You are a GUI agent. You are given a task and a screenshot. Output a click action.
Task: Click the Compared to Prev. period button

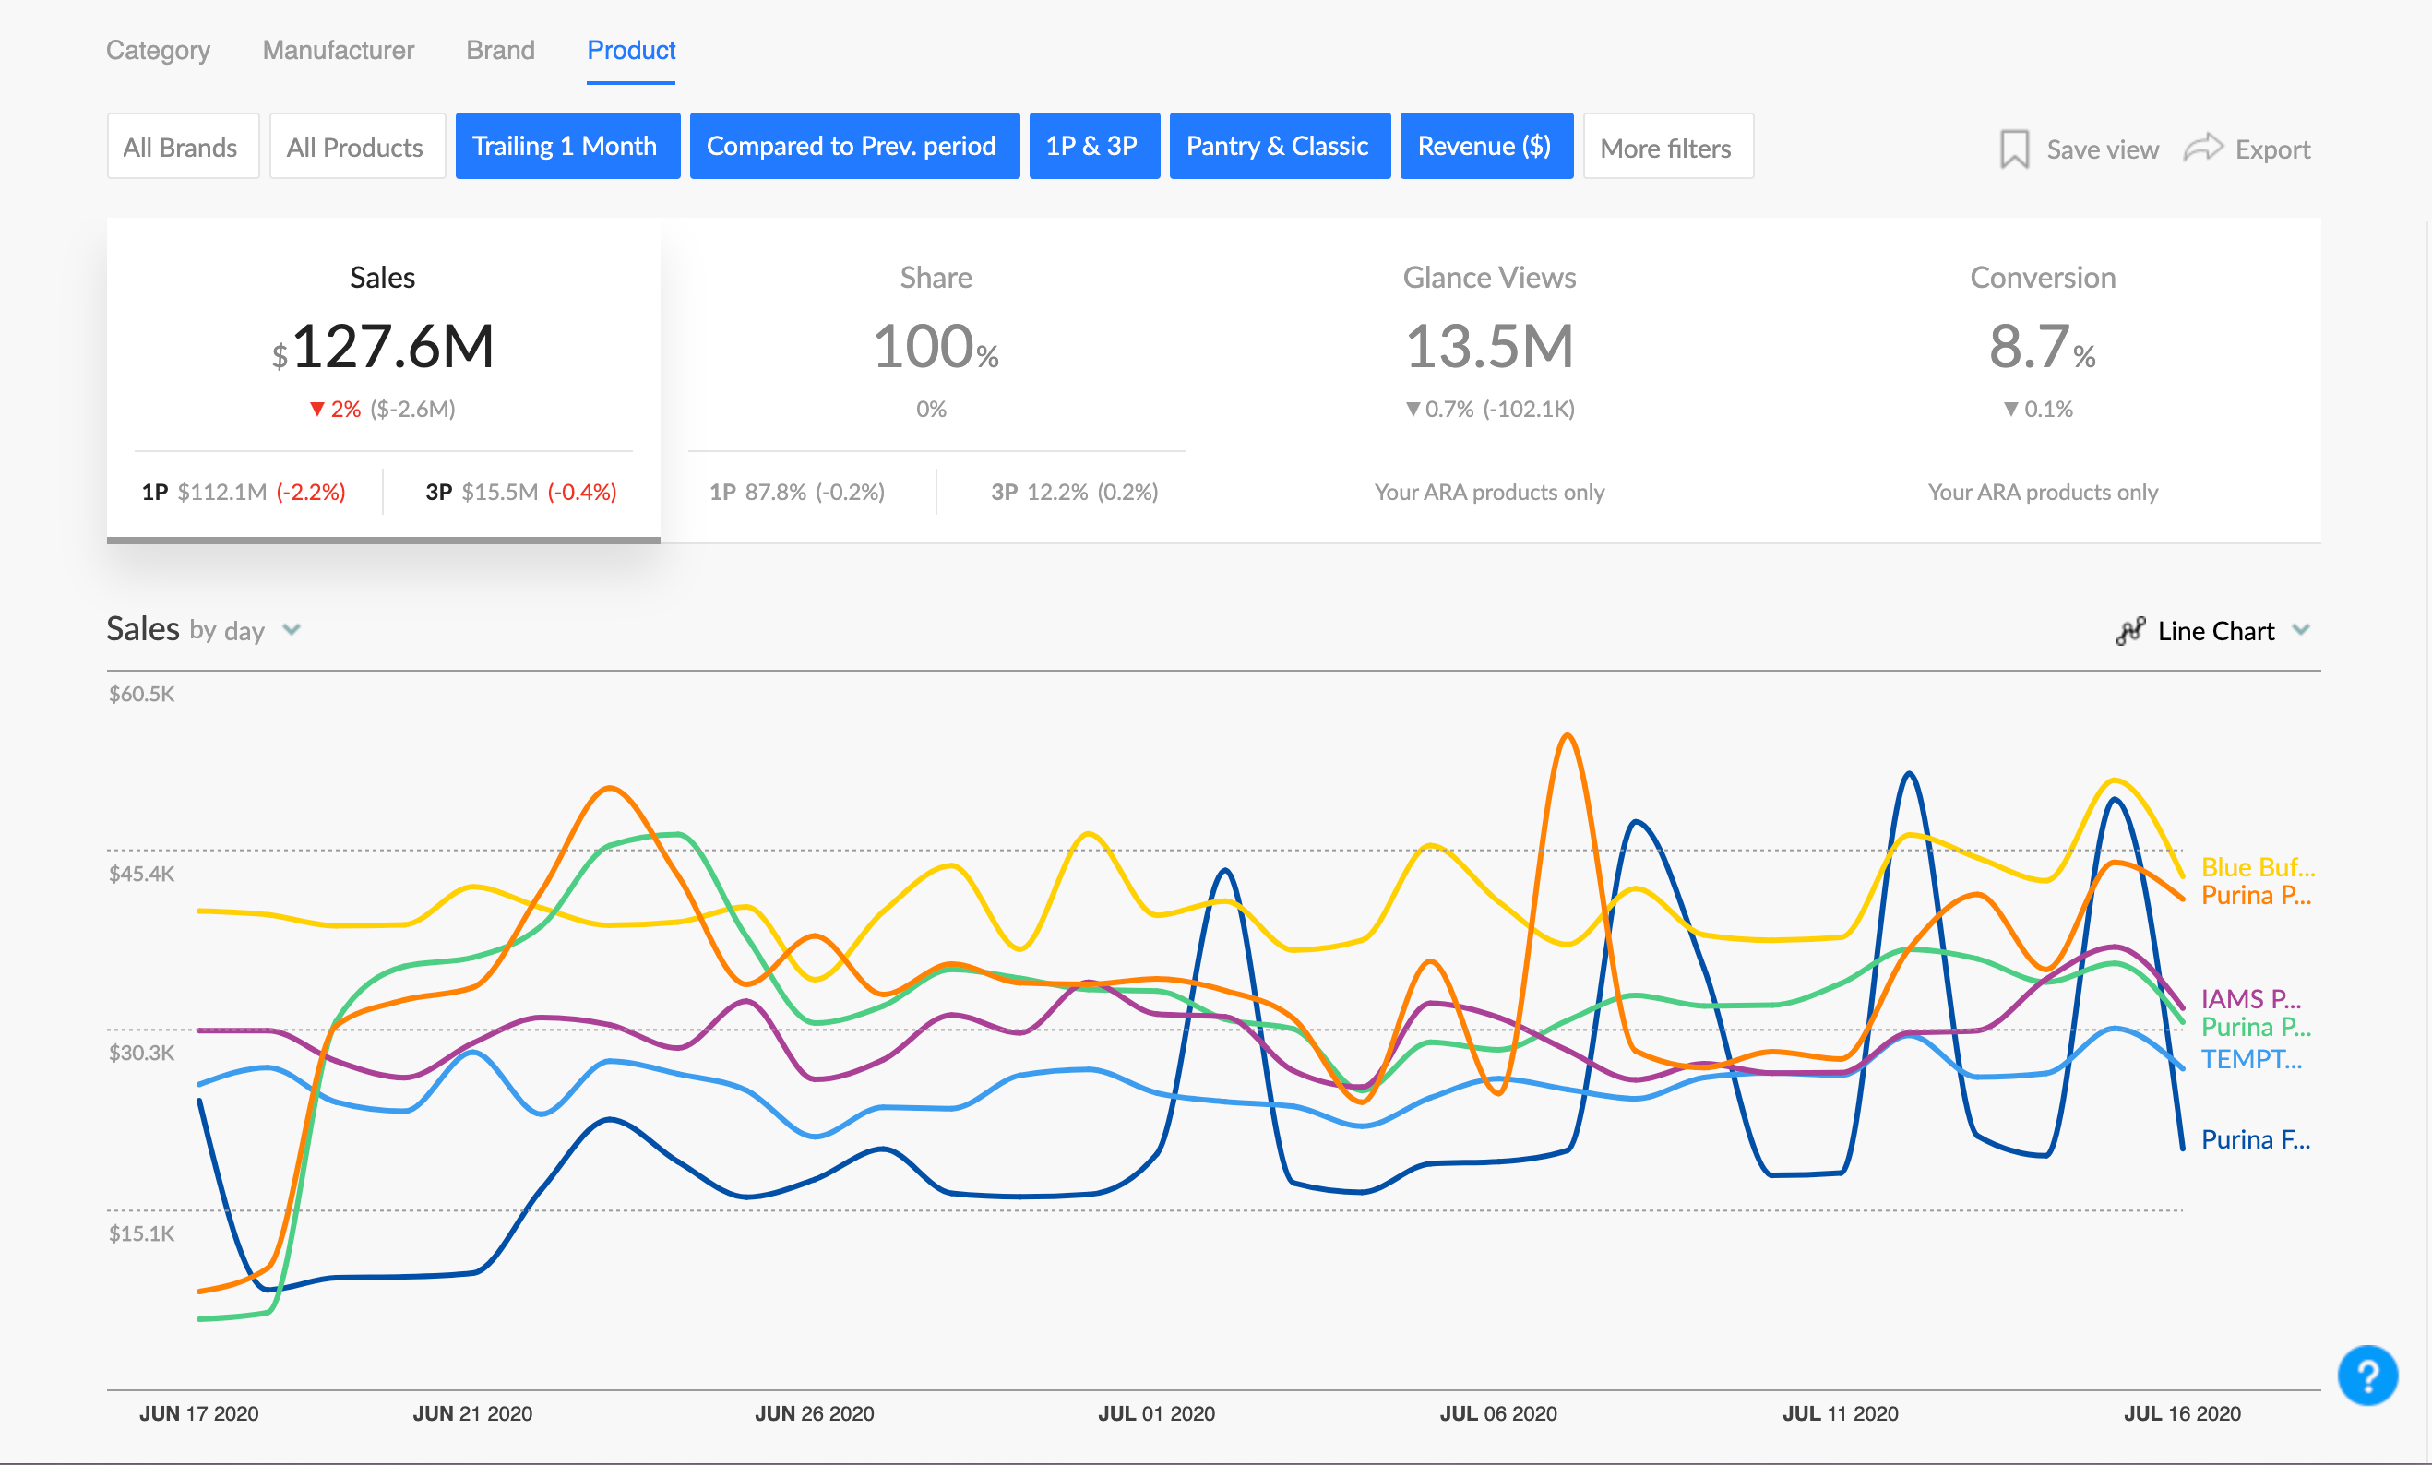(x=852, y=146)
